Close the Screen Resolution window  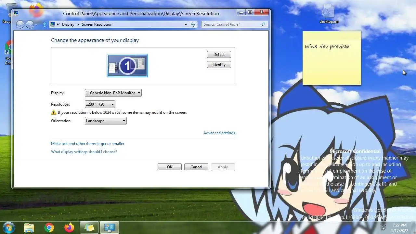tap(262, 12)
